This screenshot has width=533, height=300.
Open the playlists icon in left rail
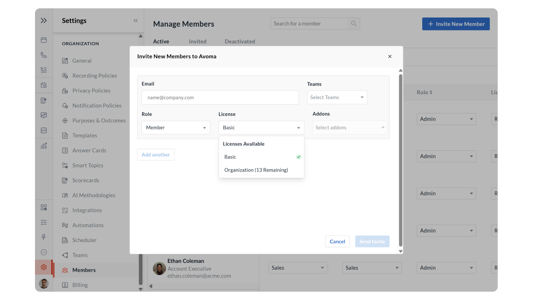[x=44, y=70]
